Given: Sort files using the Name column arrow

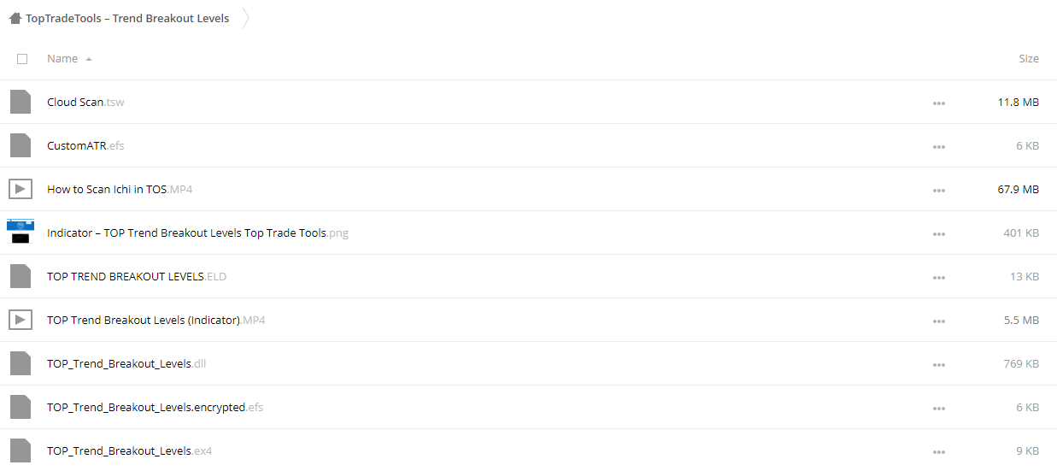Looking at the screenshot, I should [x=89, y=59].
